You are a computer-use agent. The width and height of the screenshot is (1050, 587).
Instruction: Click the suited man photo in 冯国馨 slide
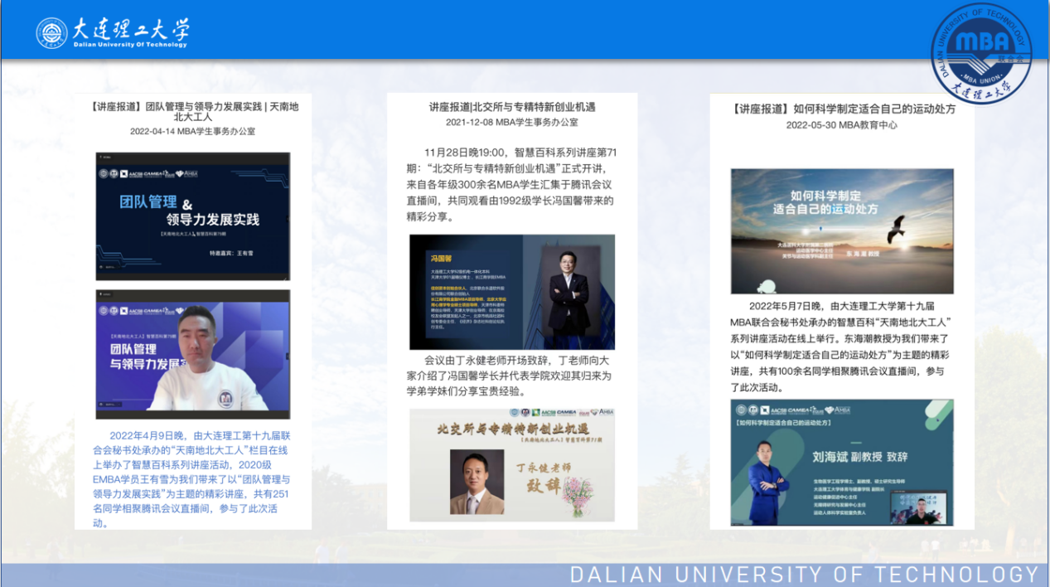click(569, 292)
